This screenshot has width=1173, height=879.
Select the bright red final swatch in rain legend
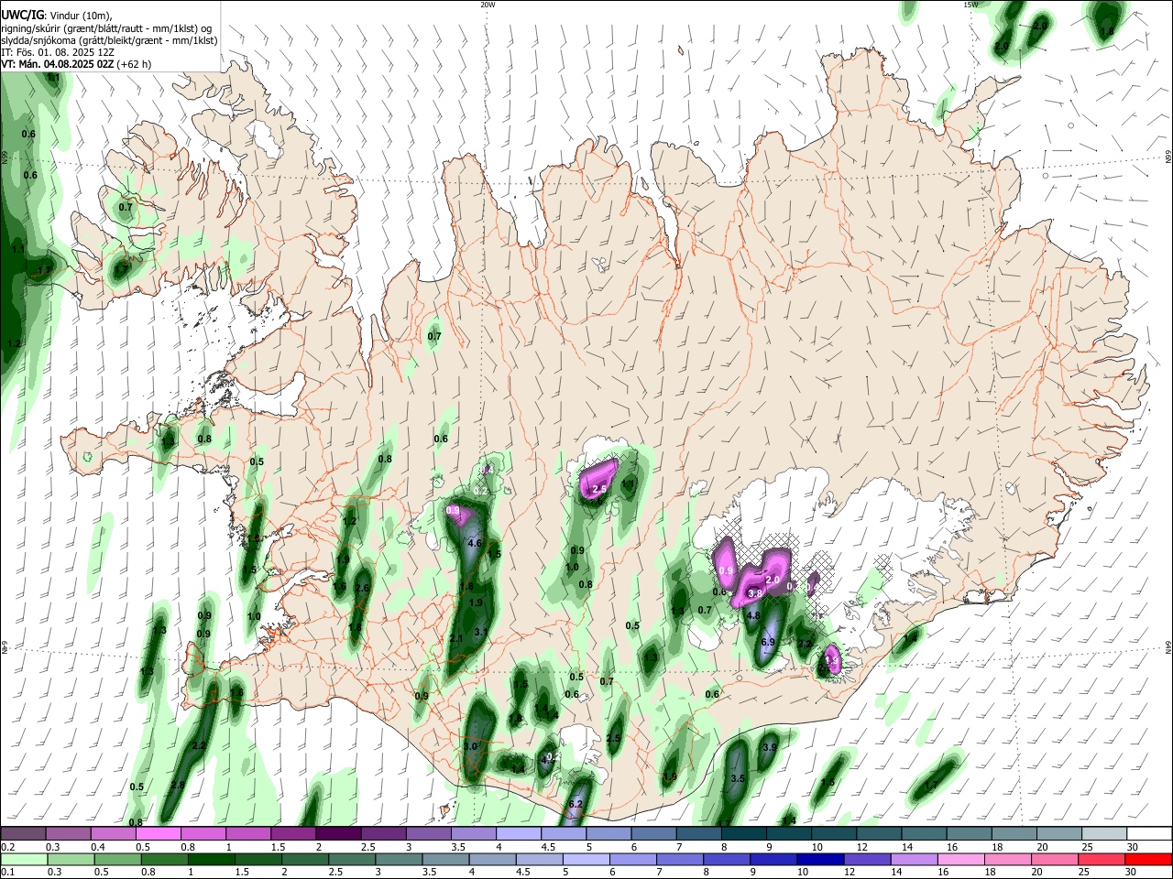1148,859
